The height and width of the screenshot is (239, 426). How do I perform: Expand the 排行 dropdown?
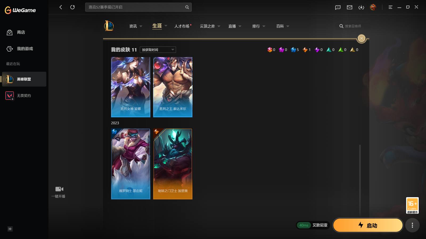pyautogui.click(x=264, y=26)
